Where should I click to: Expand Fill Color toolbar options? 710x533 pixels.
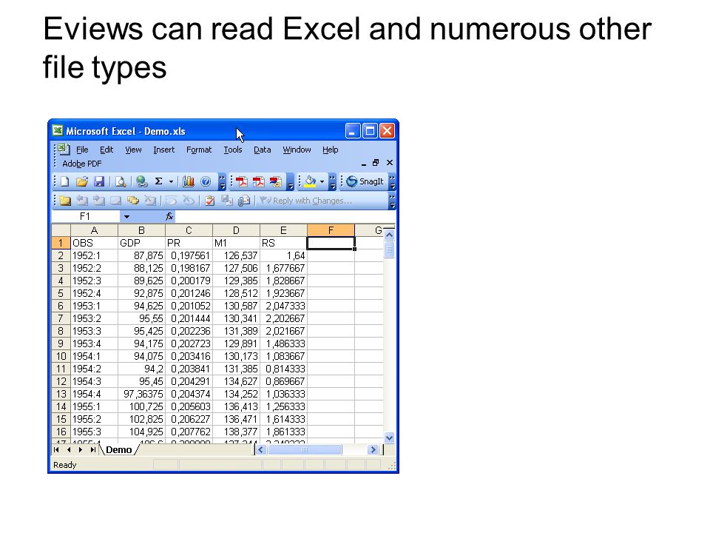333,182
